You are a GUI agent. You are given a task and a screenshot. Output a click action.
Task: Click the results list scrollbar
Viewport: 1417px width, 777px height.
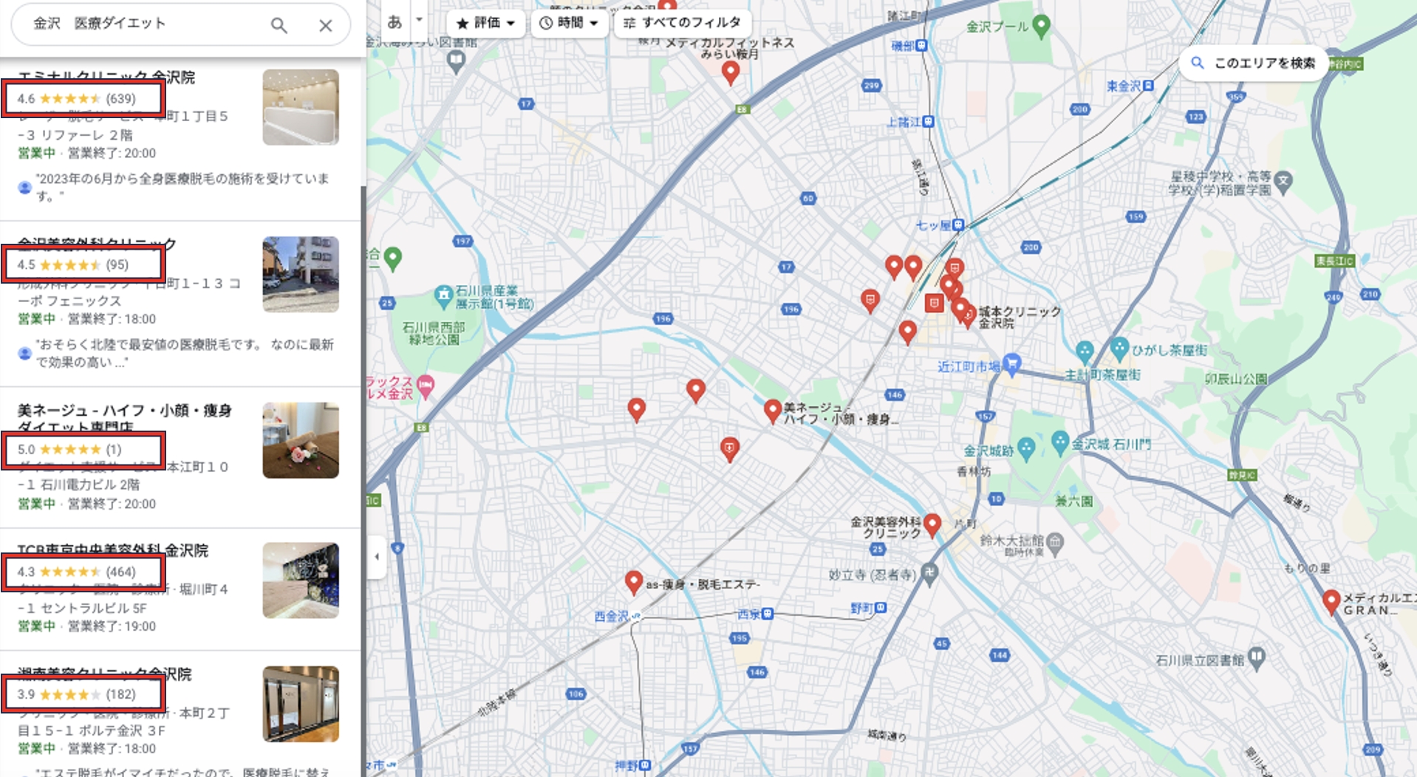363,480
